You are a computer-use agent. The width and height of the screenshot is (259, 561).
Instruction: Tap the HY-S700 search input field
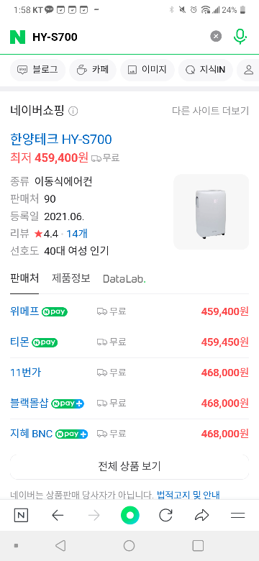[x=118, y=37]
